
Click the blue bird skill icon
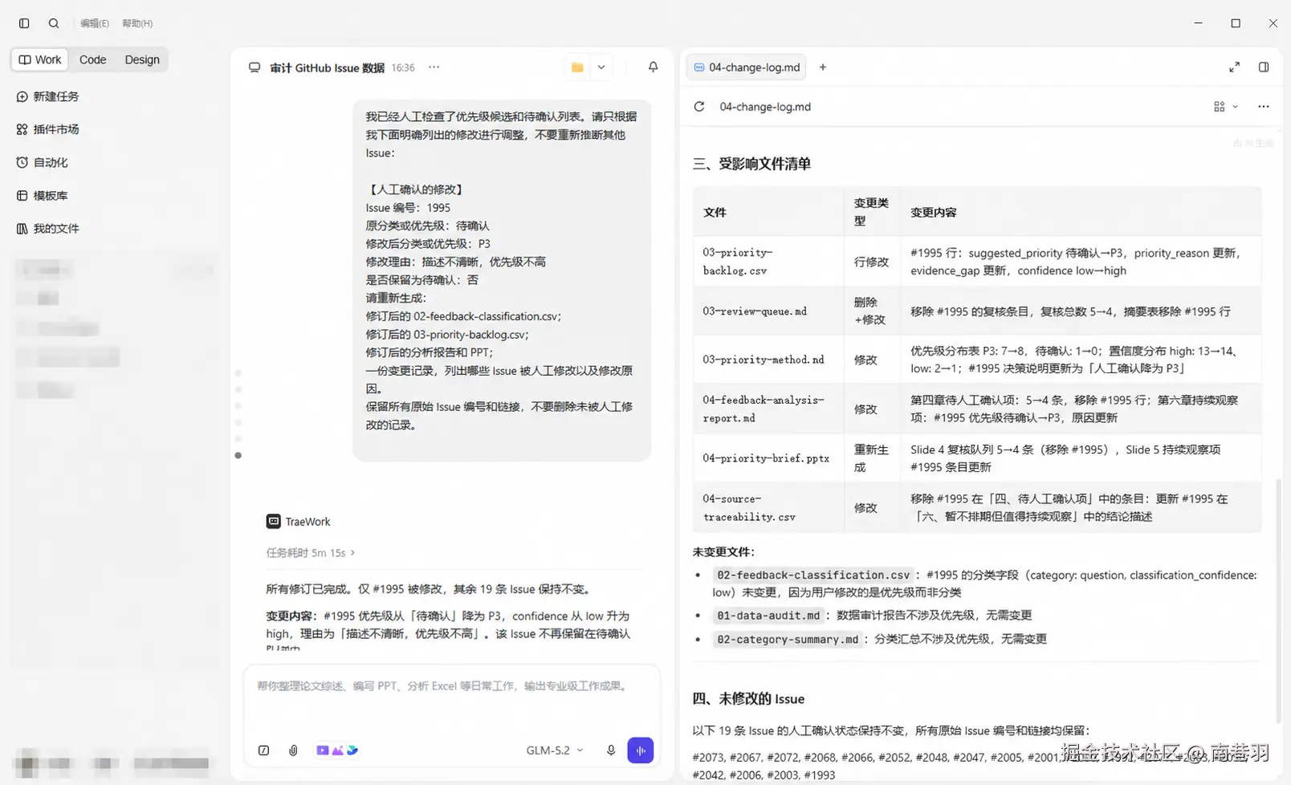click(x=352, y=750)
